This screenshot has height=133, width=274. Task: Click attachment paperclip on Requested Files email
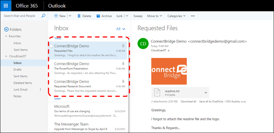[x=123, y=46]
